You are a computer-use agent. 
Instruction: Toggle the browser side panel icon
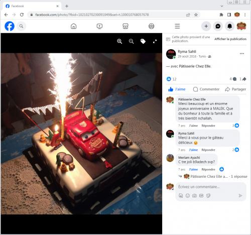pyautogui.click(x=229, y=15)
